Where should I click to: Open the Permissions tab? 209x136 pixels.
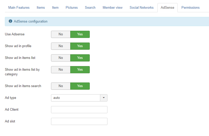(x=191, y=8)
